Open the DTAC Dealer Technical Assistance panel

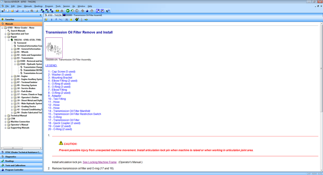tap(21, 152)
